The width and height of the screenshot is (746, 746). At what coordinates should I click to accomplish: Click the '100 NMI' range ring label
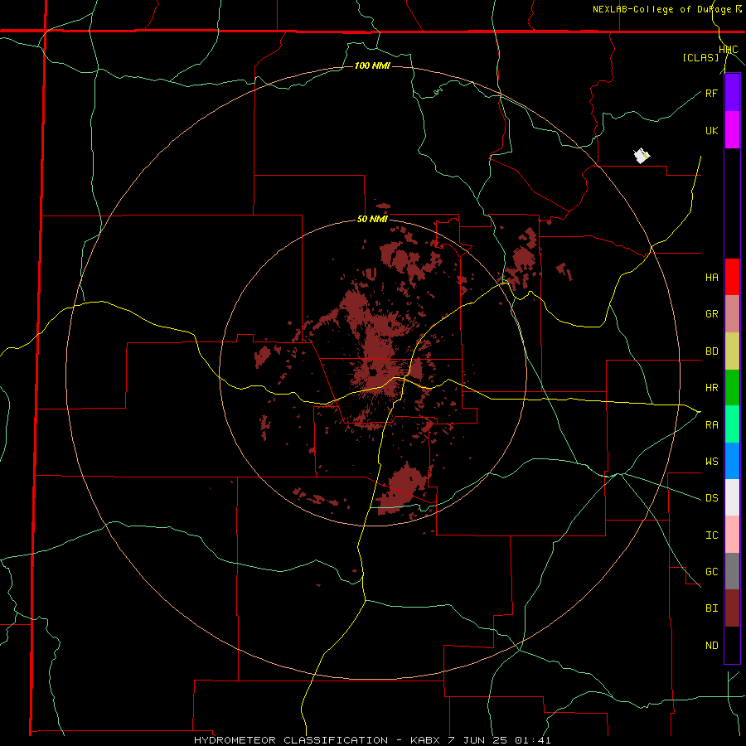(372, 65)
